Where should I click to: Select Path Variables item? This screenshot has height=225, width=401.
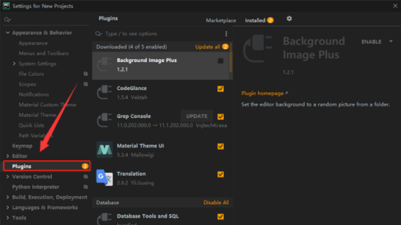(36, 135)
